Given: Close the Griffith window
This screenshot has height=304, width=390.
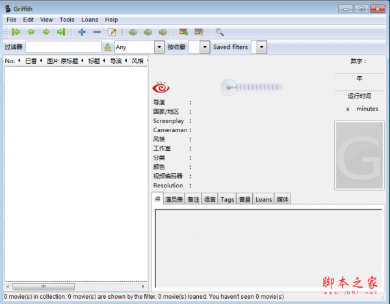Looking at the screenshot, I should point(377,9).
